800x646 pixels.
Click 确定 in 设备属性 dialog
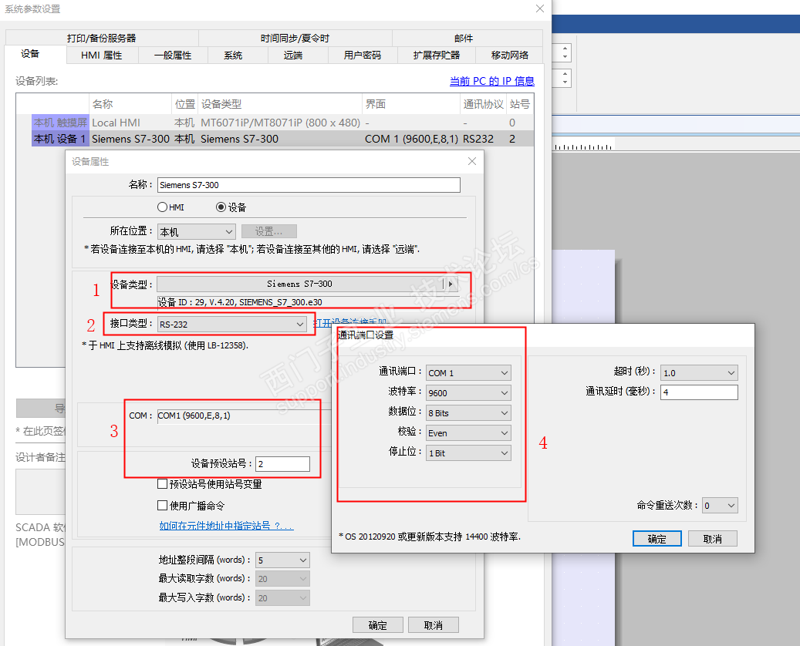(378, 625)
